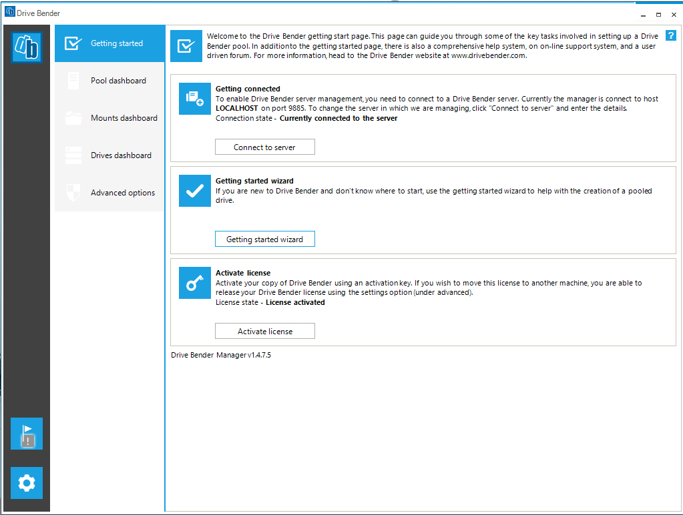Viewport: 683px width, 515px height.
Task: Switch to Mounts dashboard
Action: [x=109, y=118]
